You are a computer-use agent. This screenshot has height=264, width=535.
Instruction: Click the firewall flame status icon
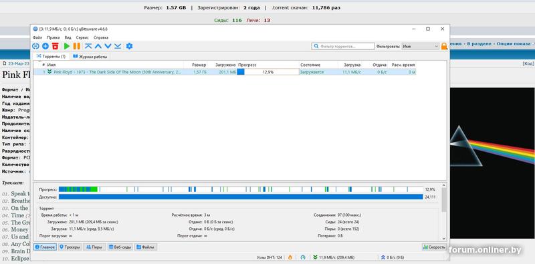(x=290, y=257)
